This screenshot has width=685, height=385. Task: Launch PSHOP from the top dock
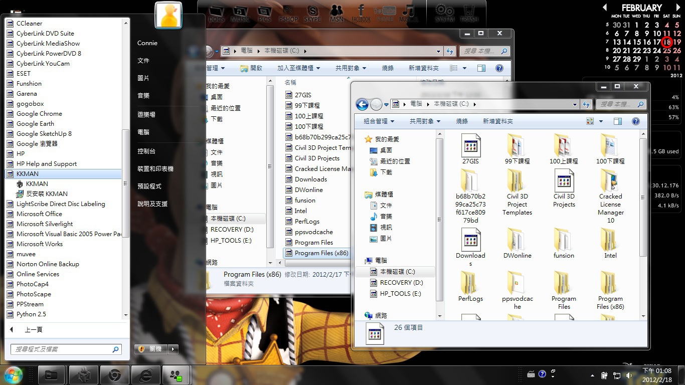pyautogui.click(x=288, y=13)
